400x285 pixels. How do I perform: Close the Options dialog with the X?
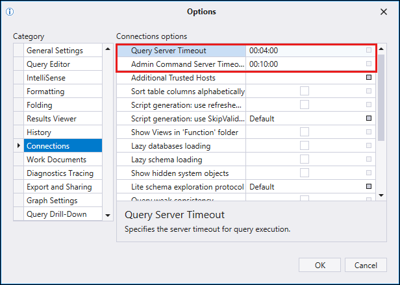click(x=383, y=12)
